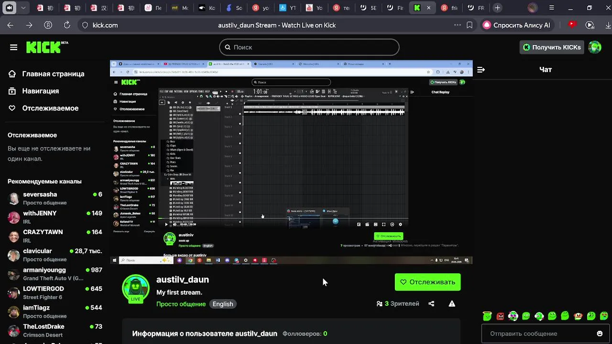Switch to the YouTube Yo tab
This screenshot has height=344, width=612.
point(315,8)
